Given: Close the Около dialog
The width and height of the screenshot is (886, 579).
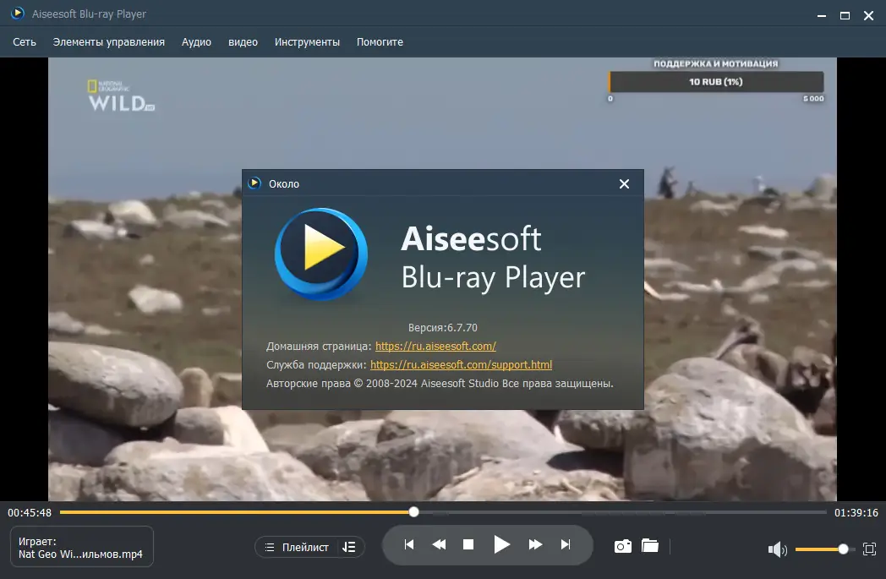Looking at the screenshot, I should click(624, 184).
